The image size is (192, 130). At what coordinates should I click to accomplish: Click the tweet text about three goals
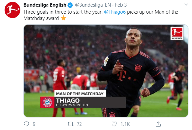click(101, 15)
